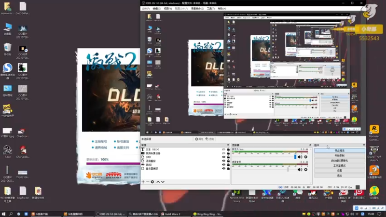Open OBS 设置 from the controls dock
This screenshot has width=386, height=217.
click(x=340, y=171)
